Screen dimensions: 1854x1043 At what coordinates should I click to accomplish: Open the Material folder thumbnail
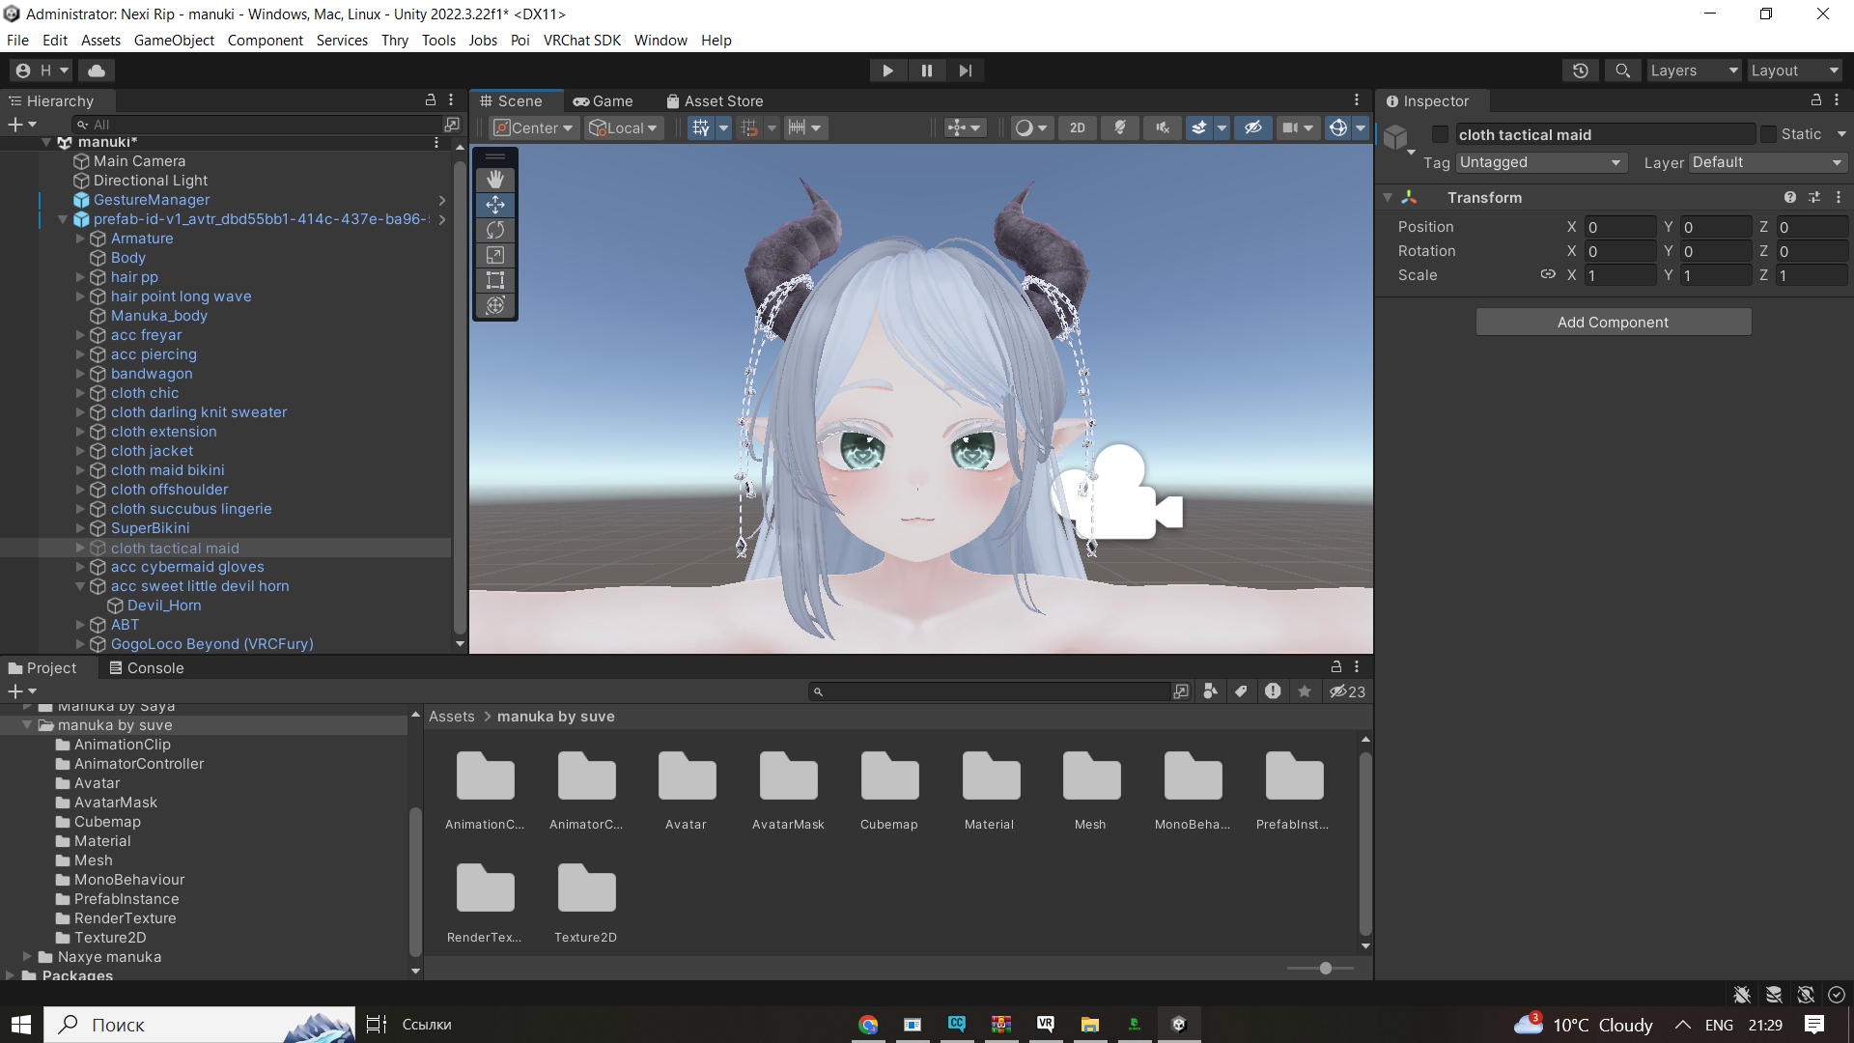point(990,790)
